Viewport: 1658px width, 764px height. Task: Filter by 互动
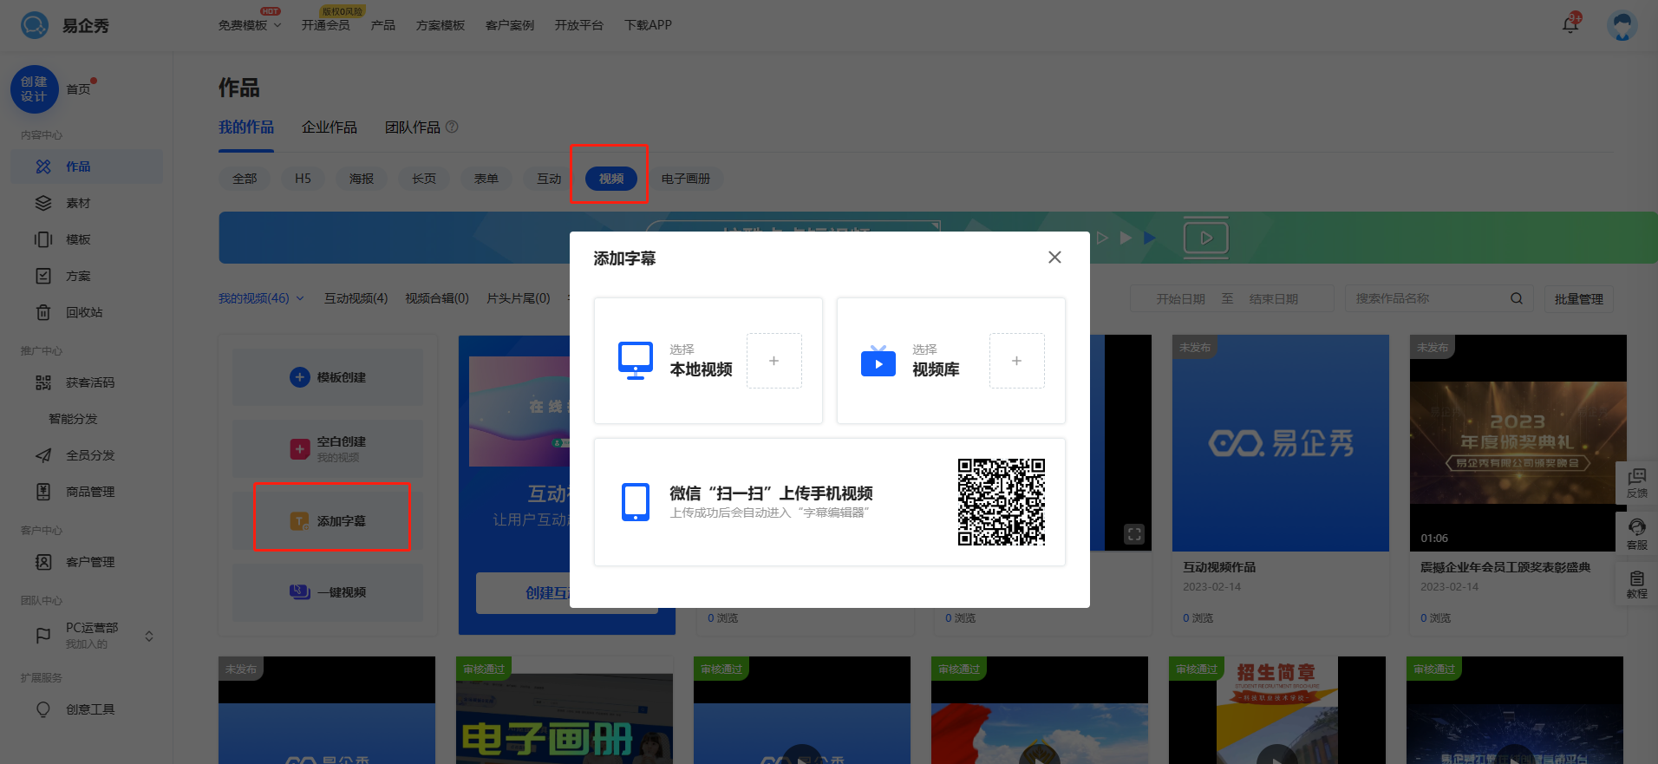click(549, 179)
